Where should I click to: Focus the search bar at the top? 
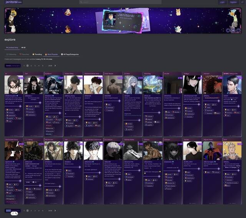(123, 2)
